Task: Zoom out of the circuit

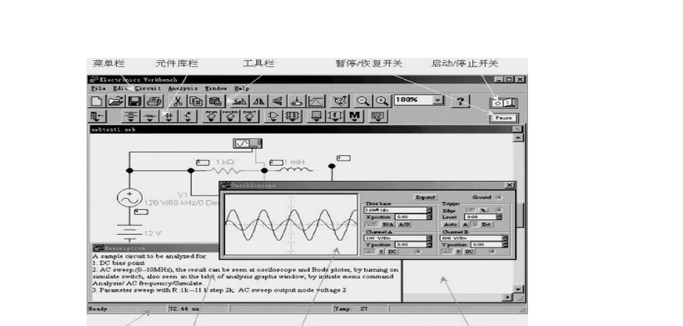Action: coord(363,101)
